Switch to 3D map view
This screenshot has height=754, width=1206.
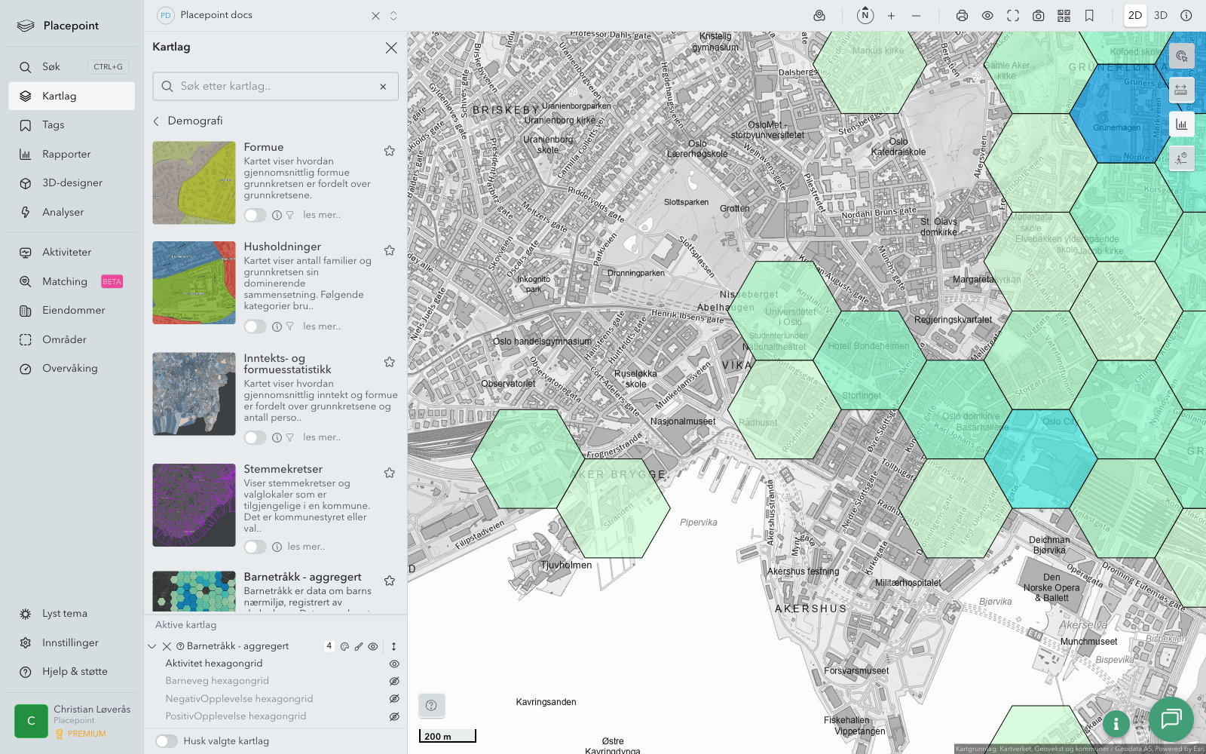click(1160, 16)
